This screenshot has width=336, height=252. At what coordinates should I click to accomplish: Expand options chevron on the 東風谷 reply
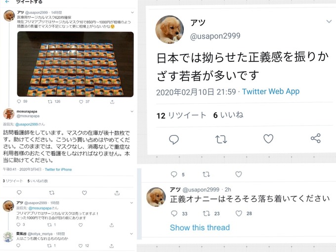131,234
